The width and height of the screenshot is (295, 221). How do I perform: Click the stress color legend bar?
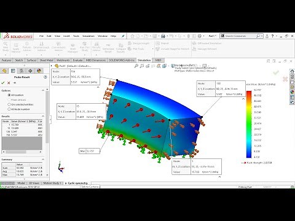[249, 124]
